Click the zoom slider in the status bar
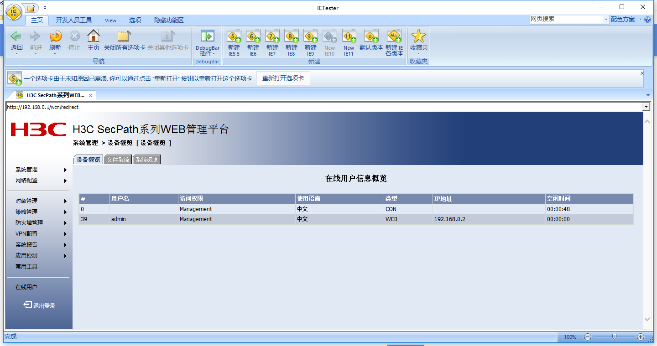This screenshot has height=346, width=657. tap(614, 337)
